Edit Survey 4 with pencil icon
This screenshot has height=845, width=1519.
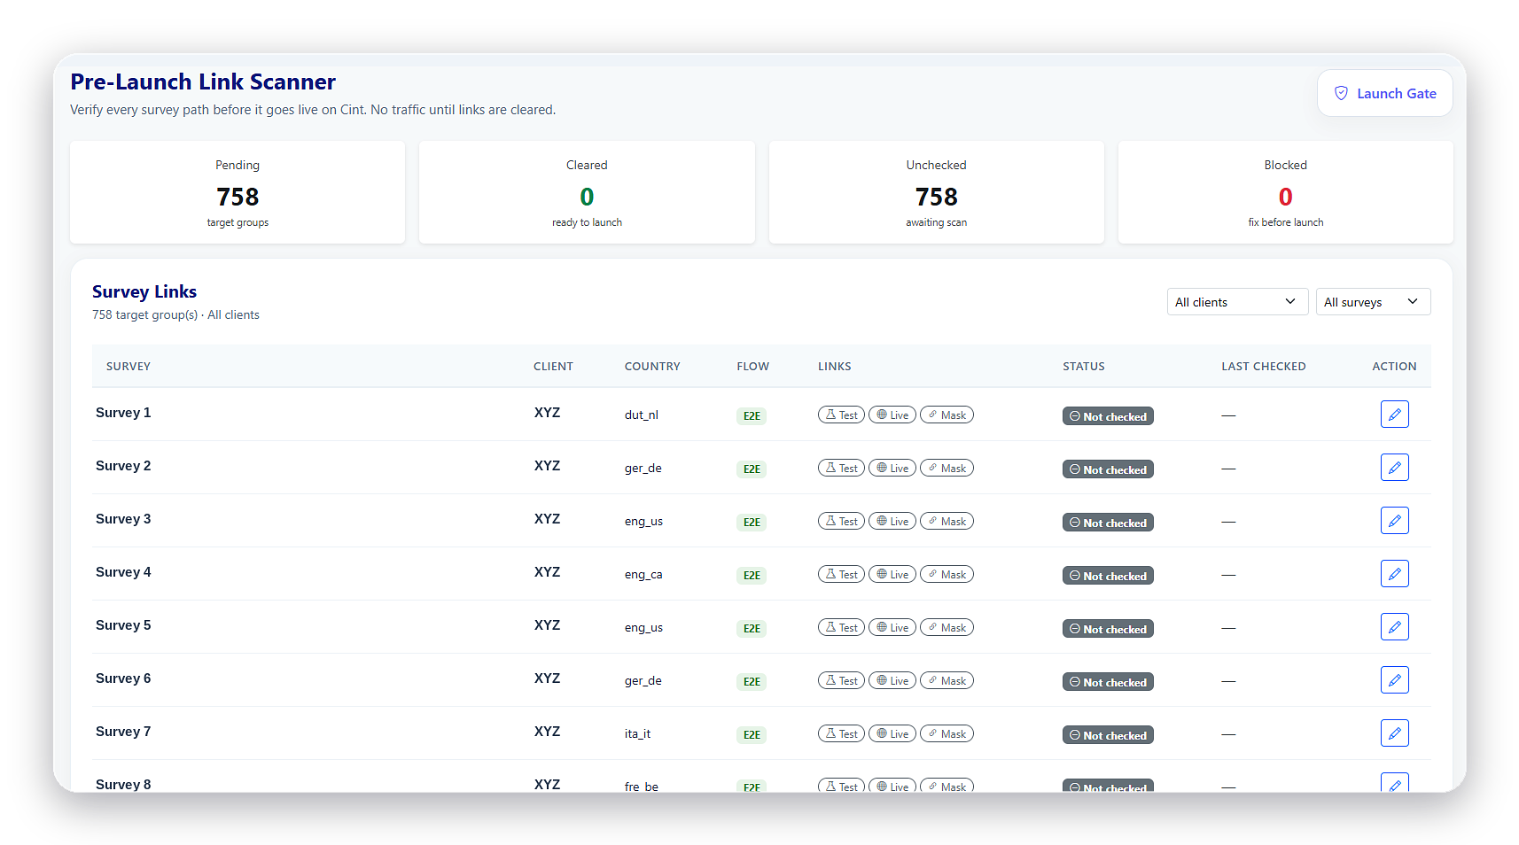point(1394,574)
